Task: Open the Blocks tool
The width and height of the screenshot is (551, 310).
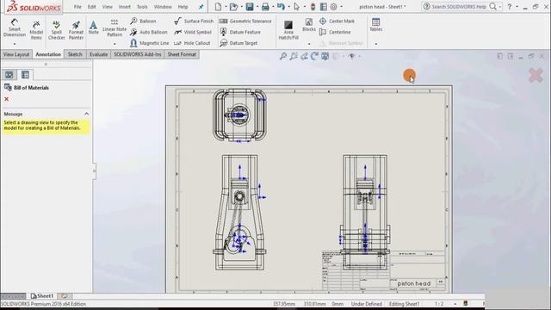Action: [309, 25]
